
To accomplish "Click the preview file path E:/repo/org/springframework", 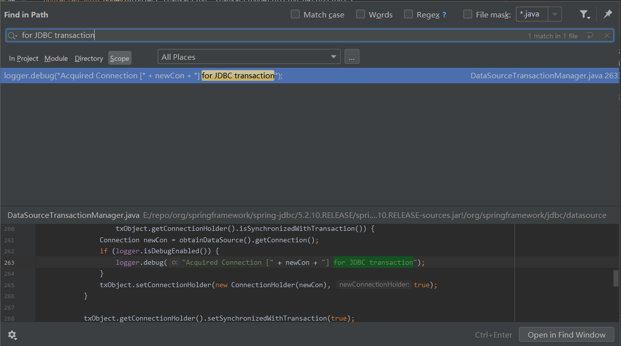I will [375, 215].
